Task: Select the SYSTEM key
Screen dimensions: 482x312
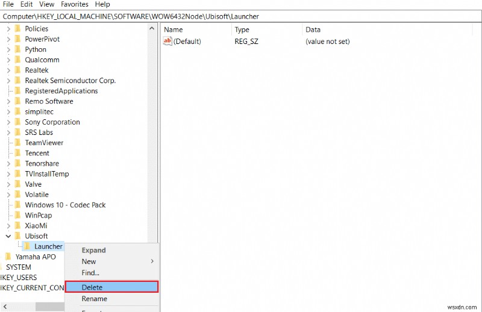Action: (19, 267)
